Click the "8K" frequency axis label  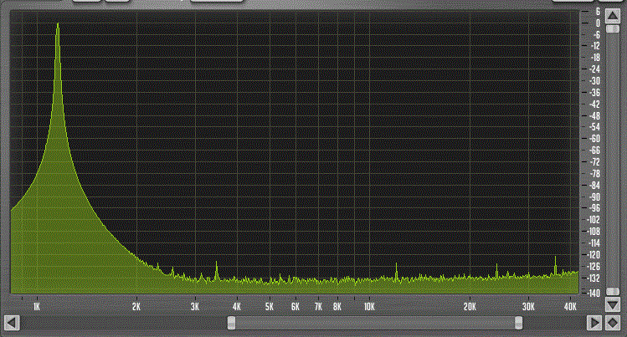point(337,307)
